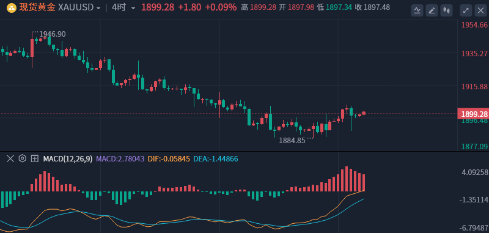The width and height of the screenshot is (489, 233).
Task: Close the chart with X button
Action: 480,10
